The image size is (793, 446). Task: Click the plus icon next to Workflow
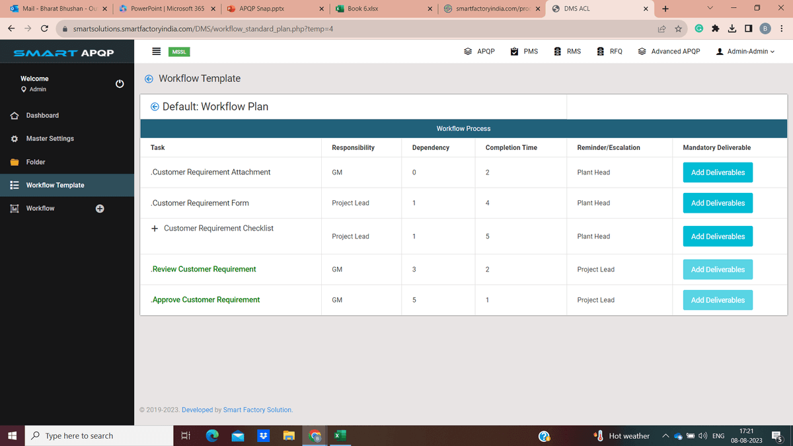coord(100,208)
